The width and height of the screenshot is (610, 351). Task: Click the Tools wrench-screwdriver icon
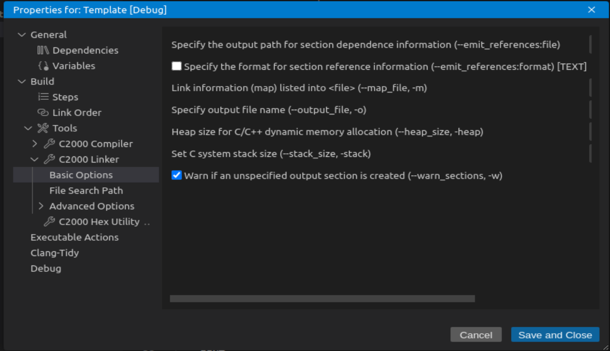coord(43,127)
